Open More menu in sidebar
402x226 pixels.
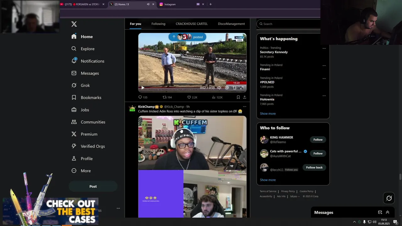click(81, 171)
